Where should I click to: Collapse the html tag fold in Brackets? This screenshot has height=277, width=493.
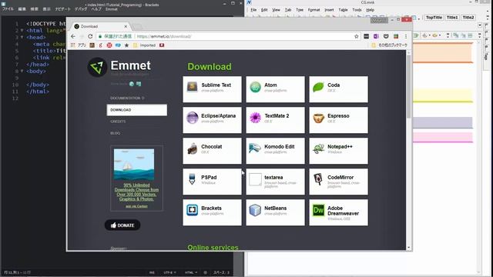(x=22, y=31)
